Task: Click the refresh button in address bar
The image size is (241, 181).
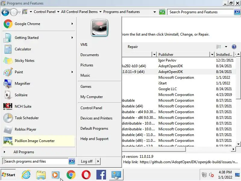Action: pyautogui.click(x=162, y=12)
